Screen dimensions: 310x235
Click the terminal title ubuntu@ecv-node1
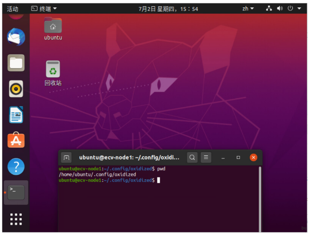coord(129,157)
